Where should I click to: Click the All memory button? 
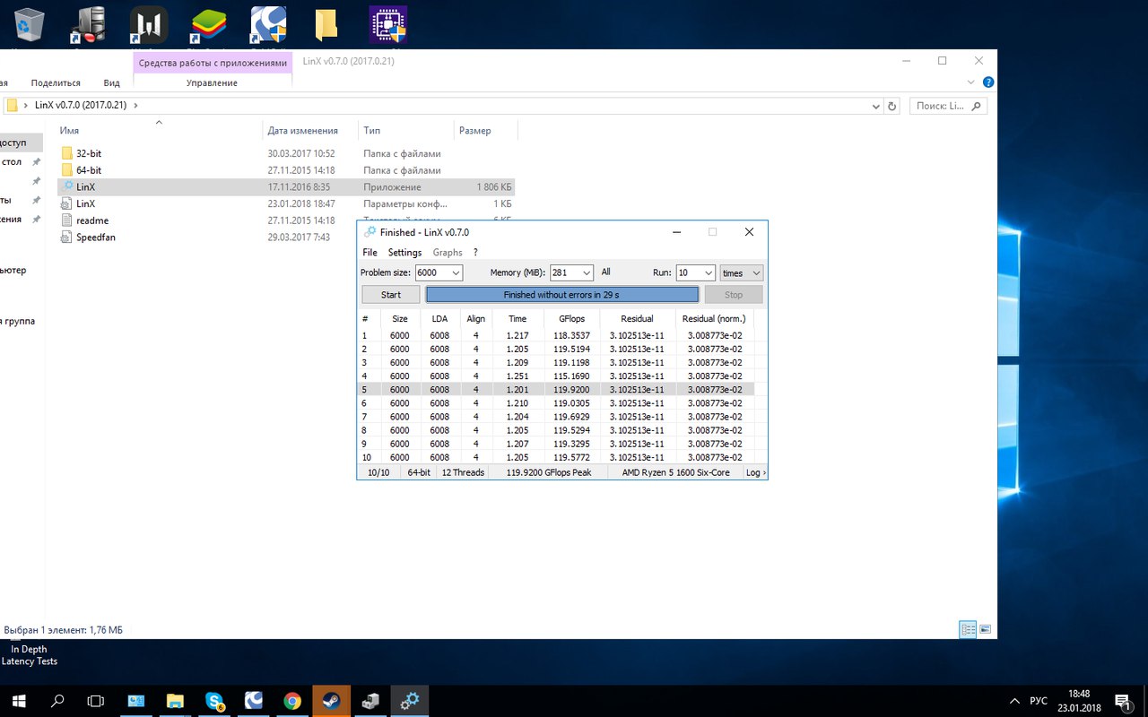tap(605, 272)
